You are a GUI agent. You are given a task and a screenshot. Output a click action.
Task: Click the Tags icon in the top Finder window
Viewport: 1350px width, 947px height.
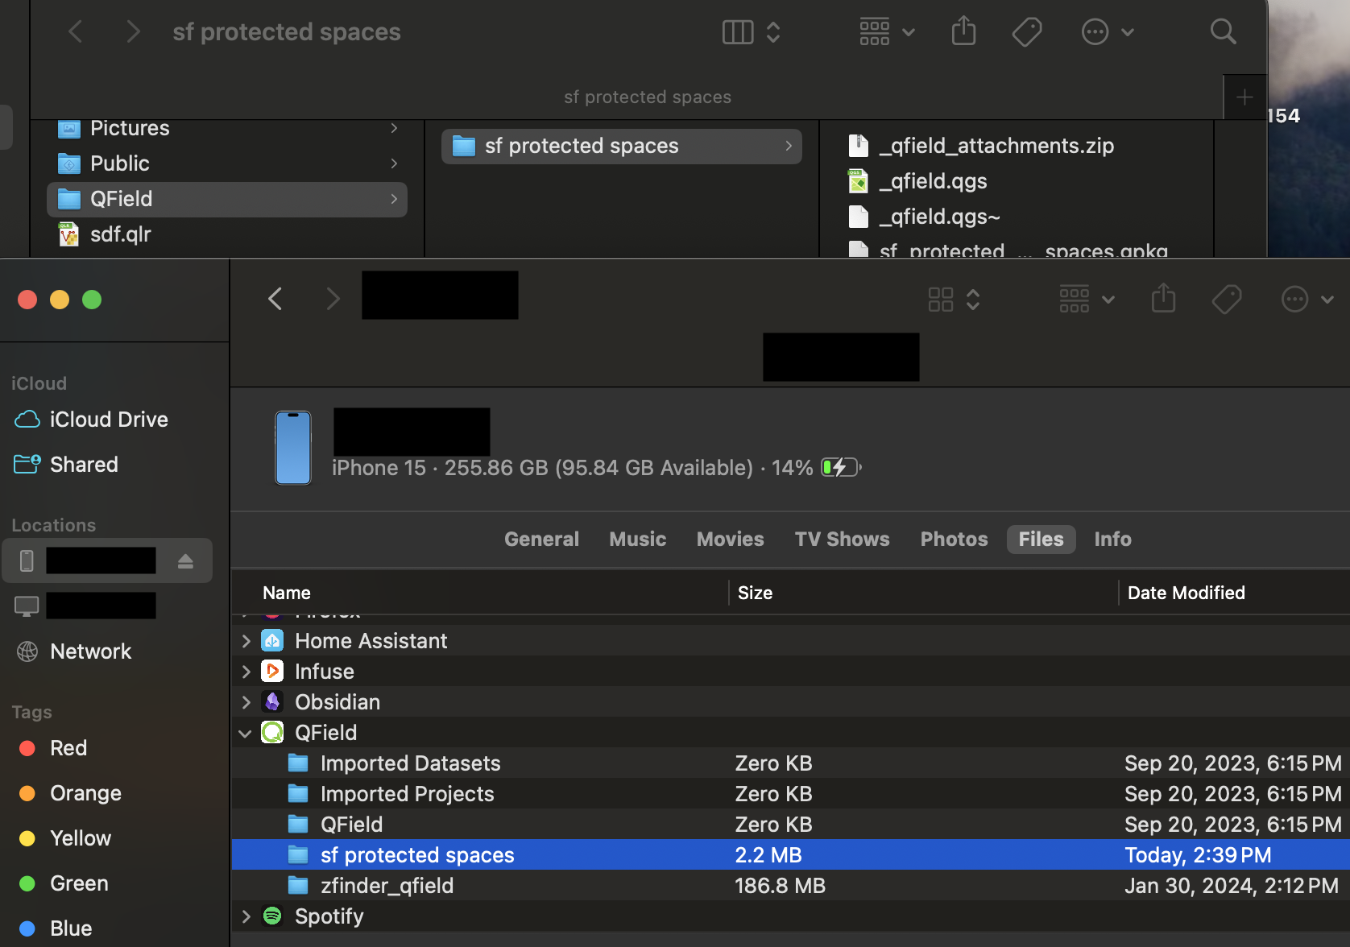coord(1027,32)
